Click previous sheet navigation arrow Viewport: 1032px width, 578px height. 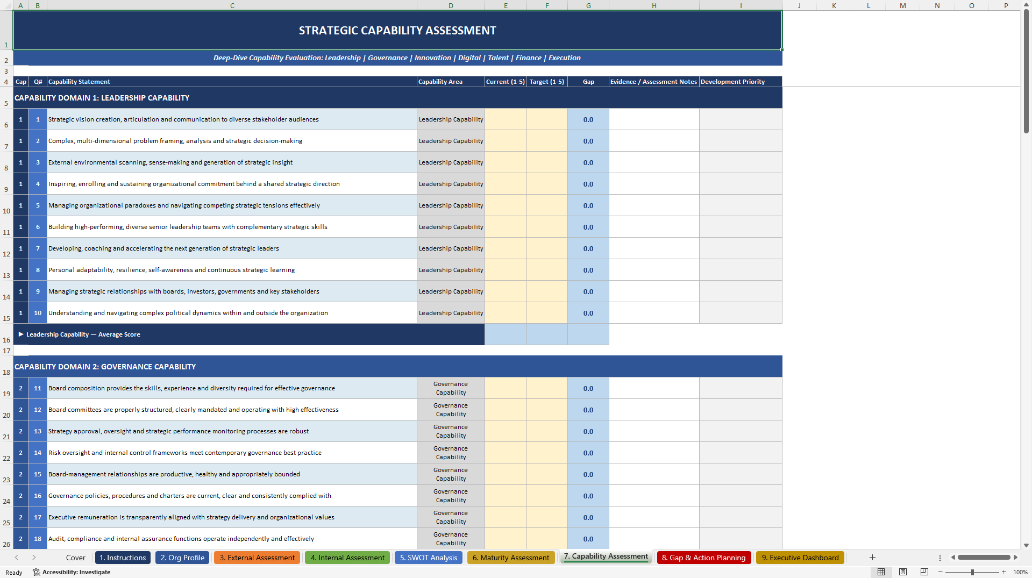17,558
